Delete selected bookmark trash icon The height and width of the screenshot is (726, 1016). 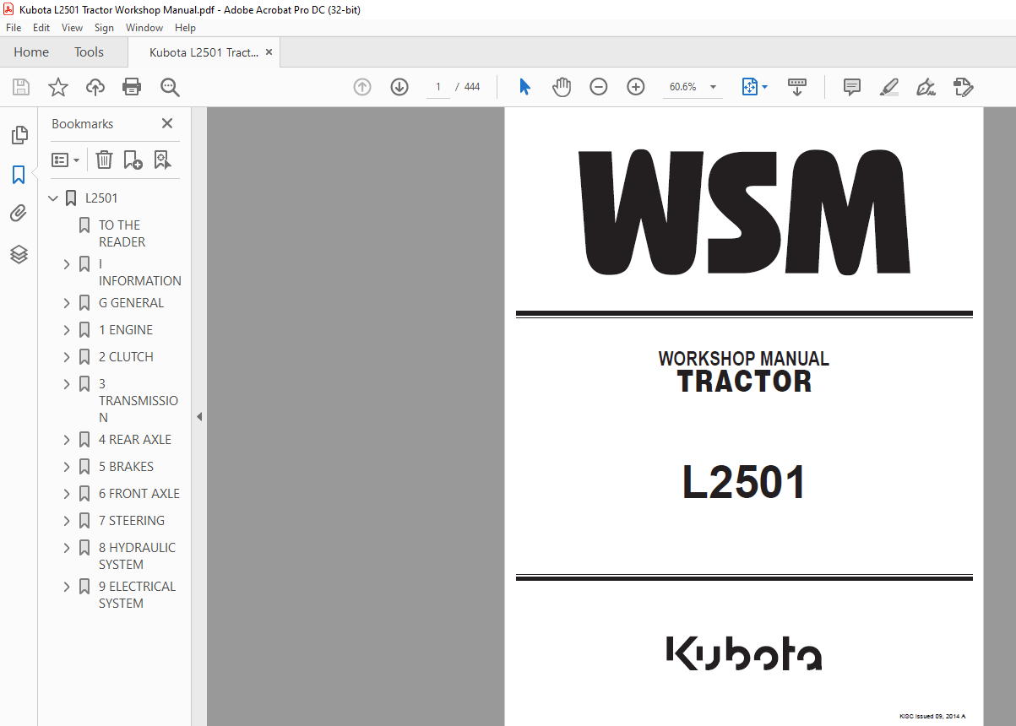(x=104, y=160)
